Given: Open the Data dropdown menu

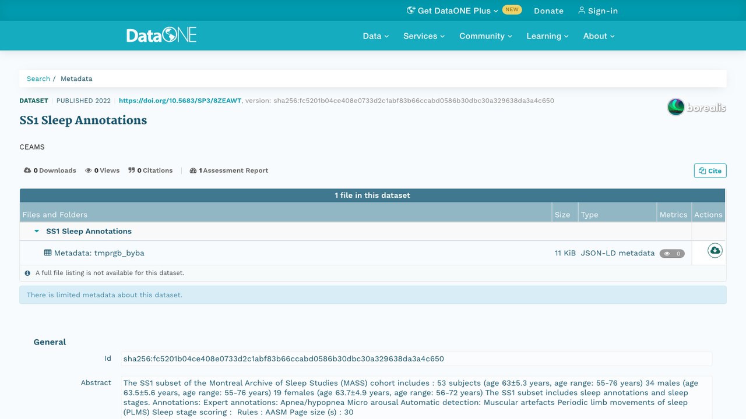Looking at the screenshot, I should point(375,36).
